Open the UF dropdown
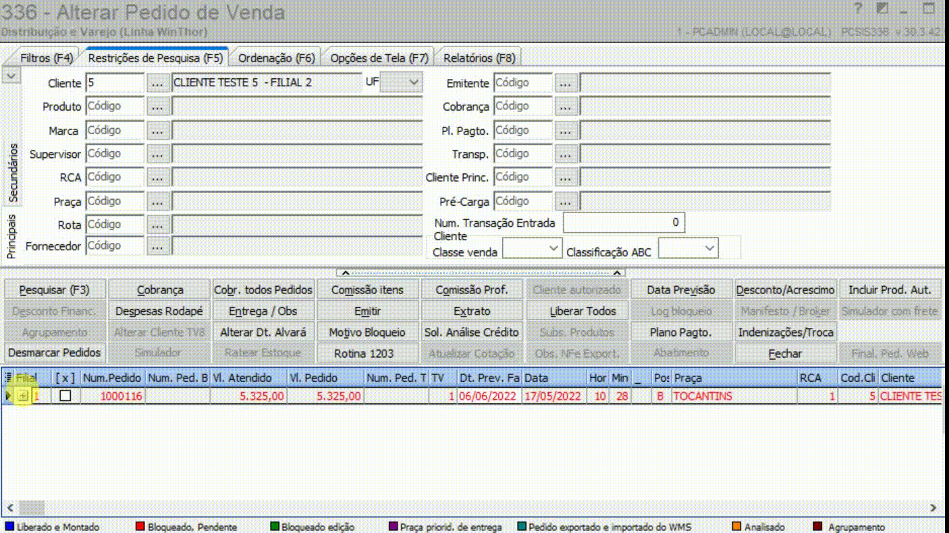Image resolution: width=949 pixels, height=533 pixels. 414,82
